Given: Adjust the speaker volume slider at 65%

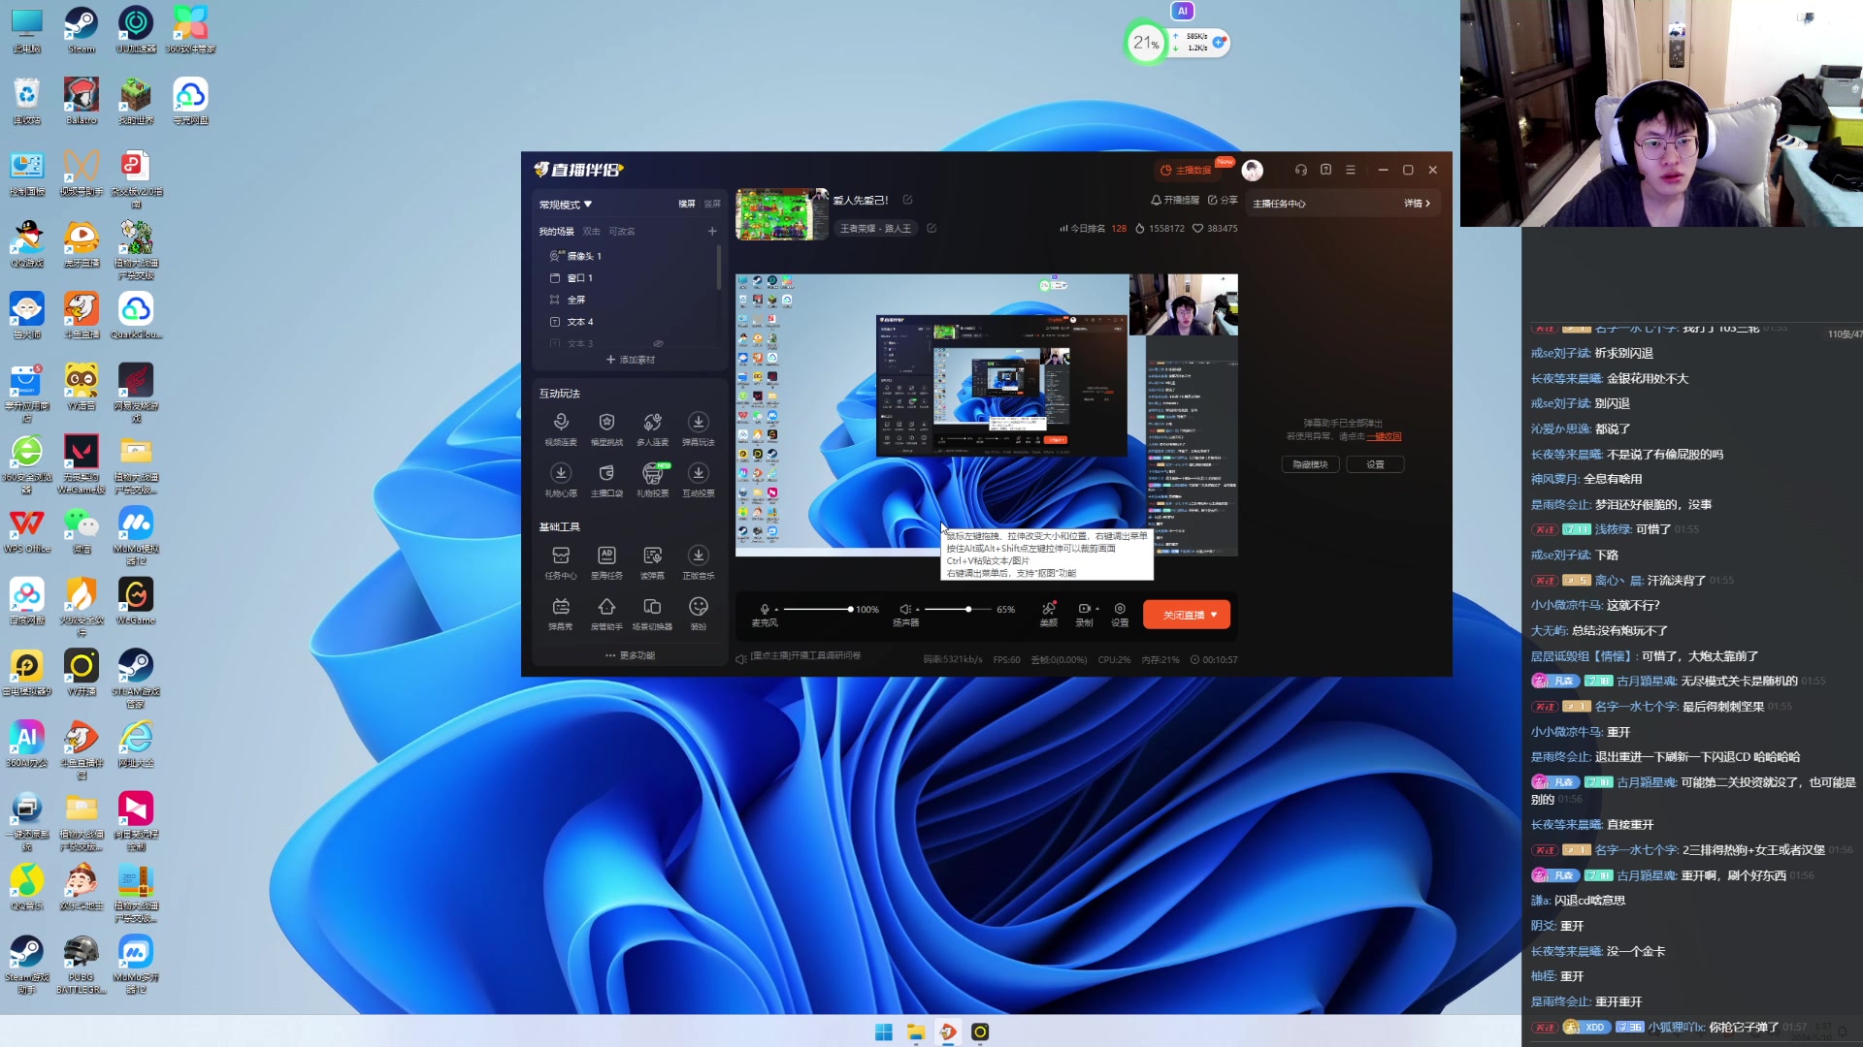Looking at the screenshot, I should pyautogui.click(x=967, y=609).
